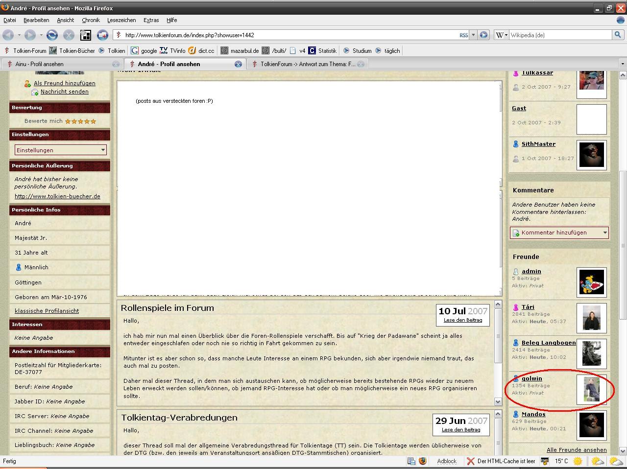Viewport: 627px width, 469px height.
Task: Click the admin friend avatar thumbnail
Action: tap(592, 282)
